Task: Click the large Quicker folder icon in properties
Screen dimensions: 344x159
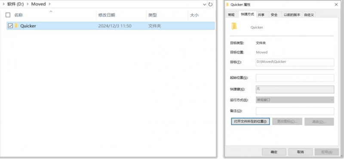Action: (234, 26)
